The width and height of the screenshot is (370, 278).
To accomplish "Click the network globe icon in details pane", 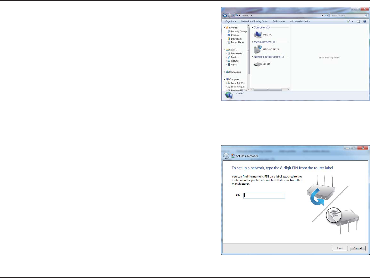I will coord(229,95).
